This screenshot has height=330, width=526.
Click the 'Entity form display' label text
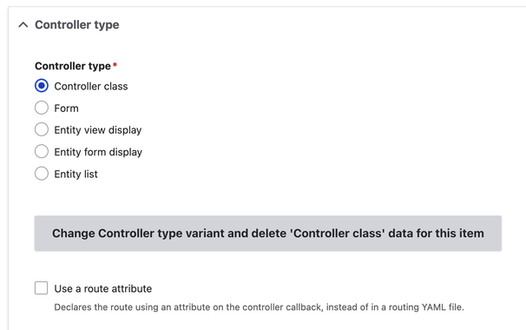[98, 152]
